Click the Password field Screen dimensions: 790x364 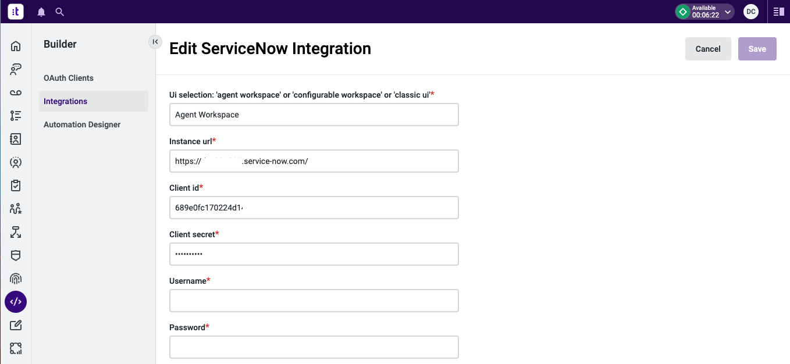(314, 347)
